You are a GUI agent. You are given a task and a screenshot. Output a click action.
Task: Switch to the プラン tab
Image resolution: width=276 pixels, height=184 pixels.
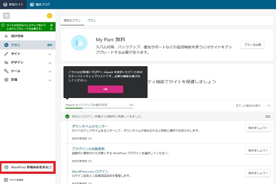[x=92, y=20]
